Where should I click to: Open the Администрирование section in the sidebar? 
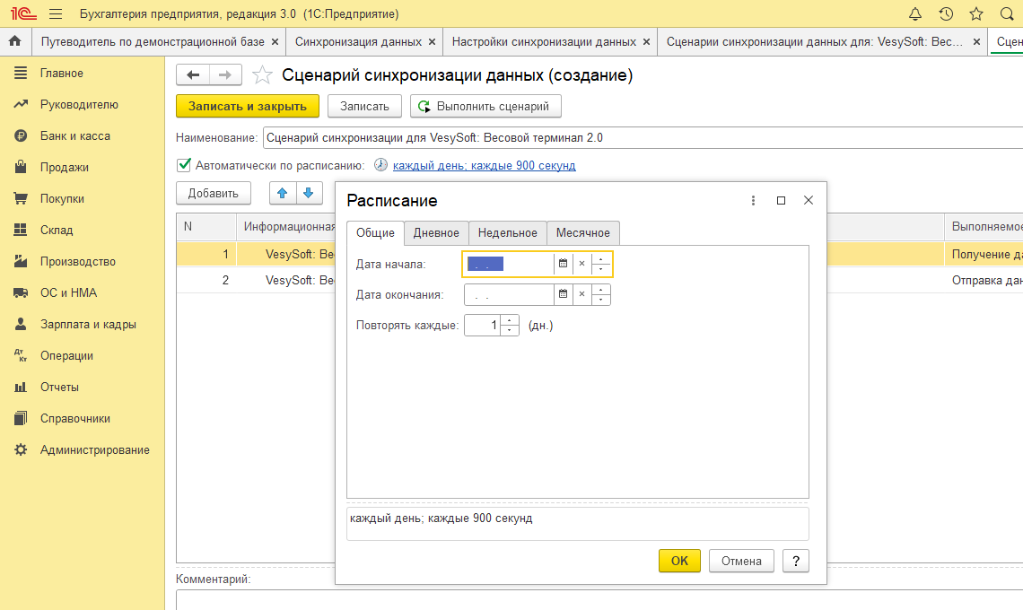click(94, 450)
